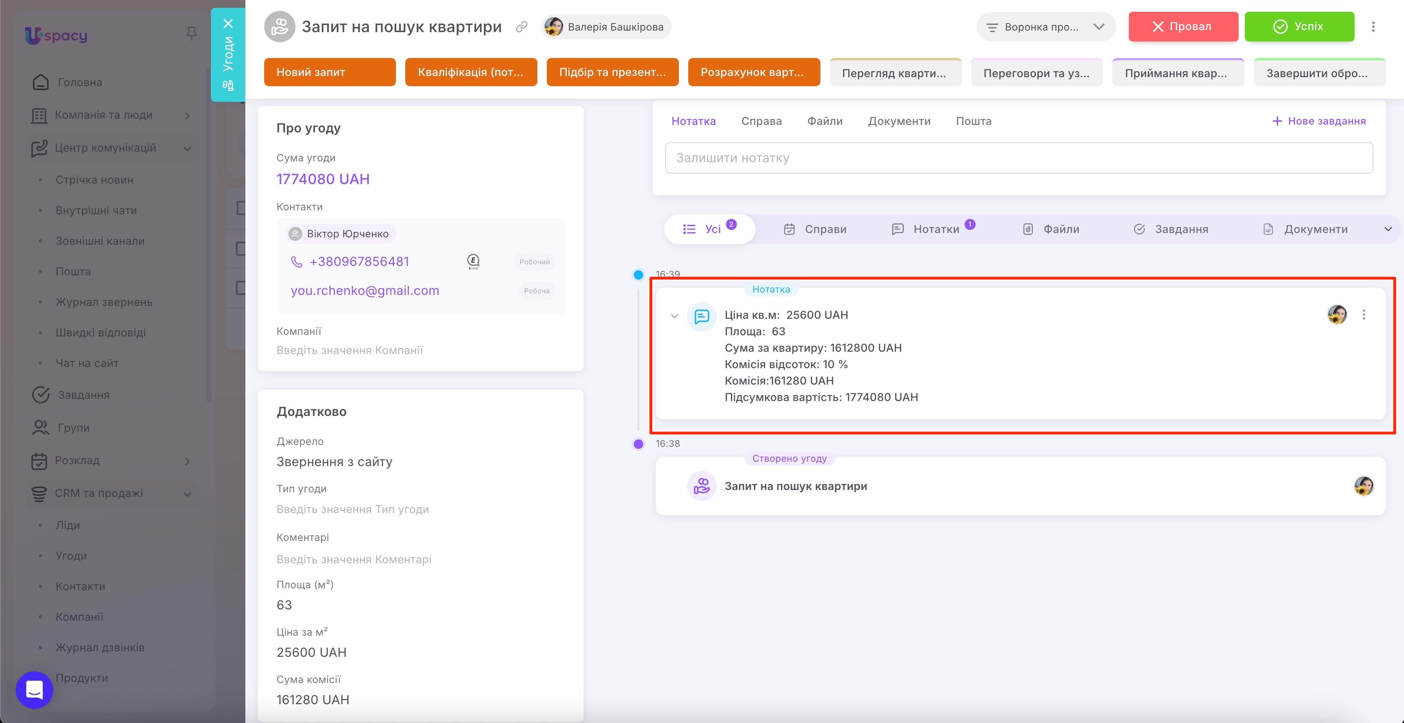Select the Перегляд кварти... stage

click(x=896, y=72)
